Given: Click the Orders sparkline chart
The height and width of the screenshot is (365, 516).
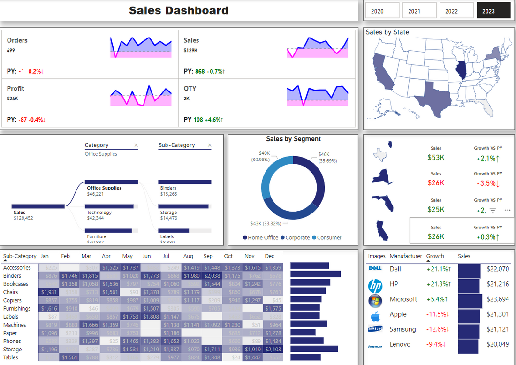Looking at the screenshot, I should pyautogui.click(x=141, y=47).
